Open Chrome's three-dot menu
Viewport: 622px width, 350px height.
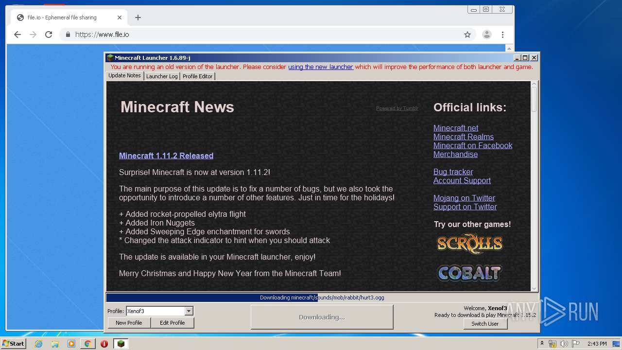pyautogui.click(x=503, y=35)
